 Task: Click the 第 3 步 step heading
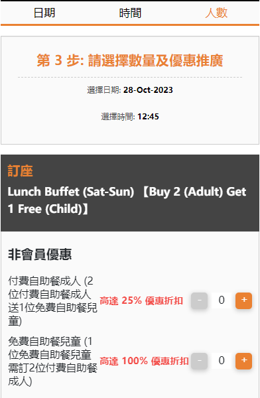(130, 60)
